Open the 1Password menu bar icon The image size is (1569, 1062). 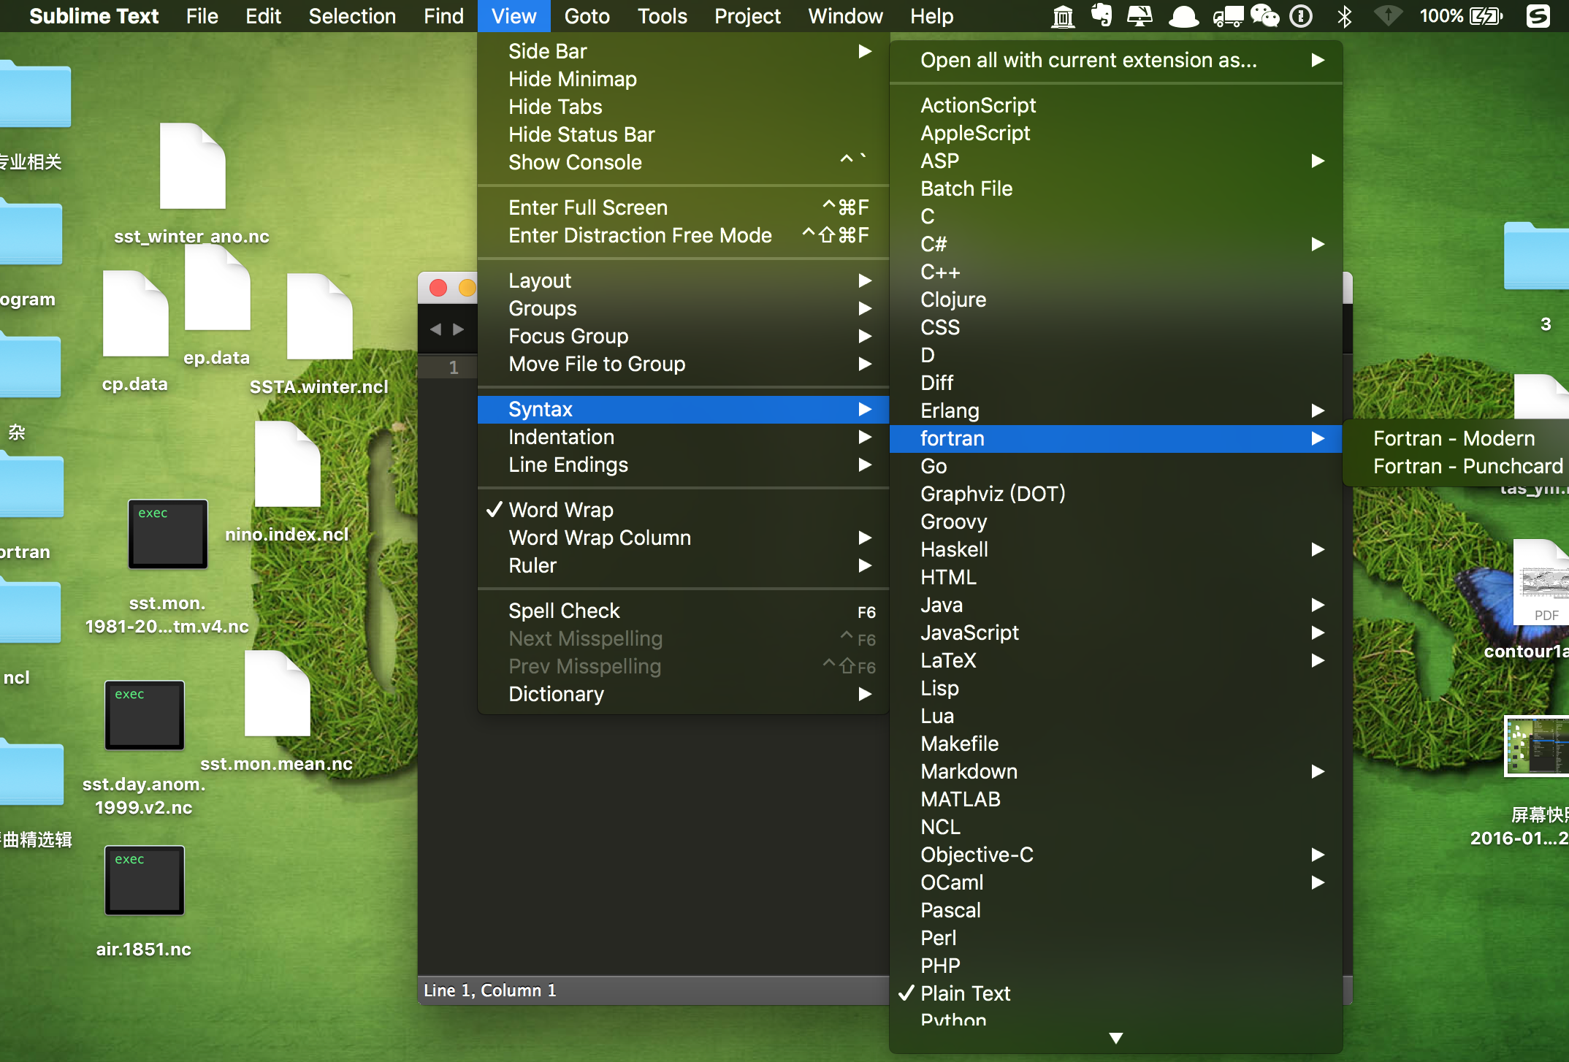(x=1301, y=15)
